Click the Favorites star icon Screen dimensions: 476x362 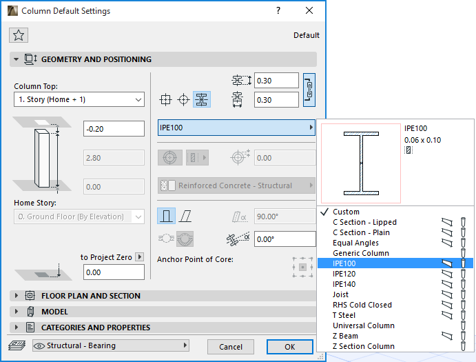click(19, 35)
